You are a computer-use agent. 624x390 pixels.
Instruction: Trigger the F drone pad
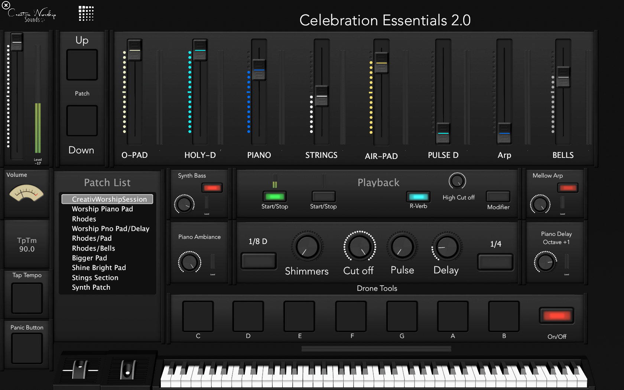click(351, 316)
